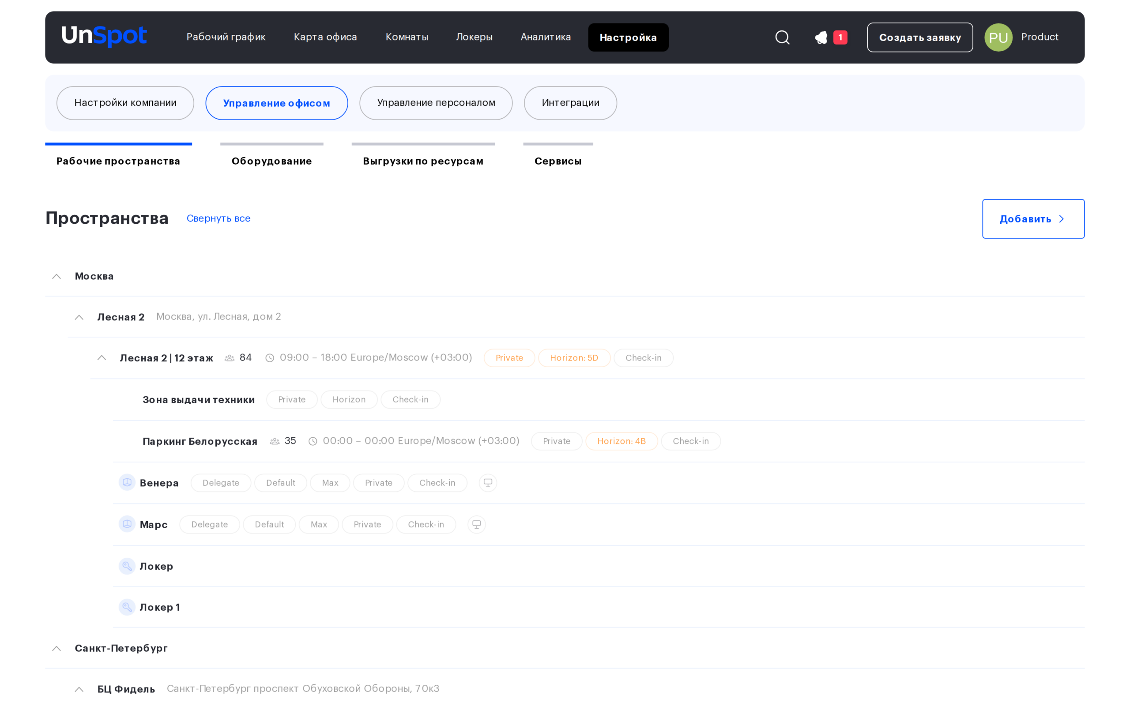Toggle the Check-in tag on Венера
The height and width of the screenshot is (706, 1130).
click(437, 483)
